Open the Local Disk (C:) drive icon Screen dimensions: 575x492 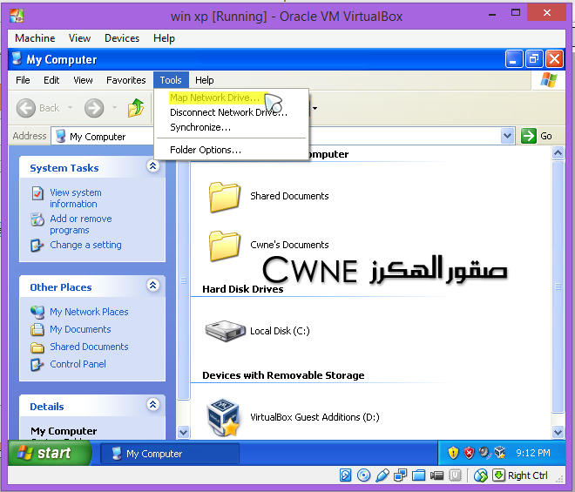click(224, 331)
